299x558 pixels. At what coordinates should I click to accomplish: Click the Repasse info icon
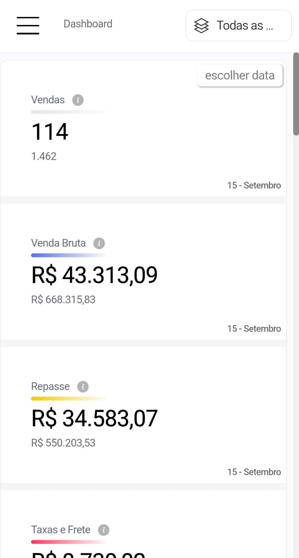click(83, 387)
